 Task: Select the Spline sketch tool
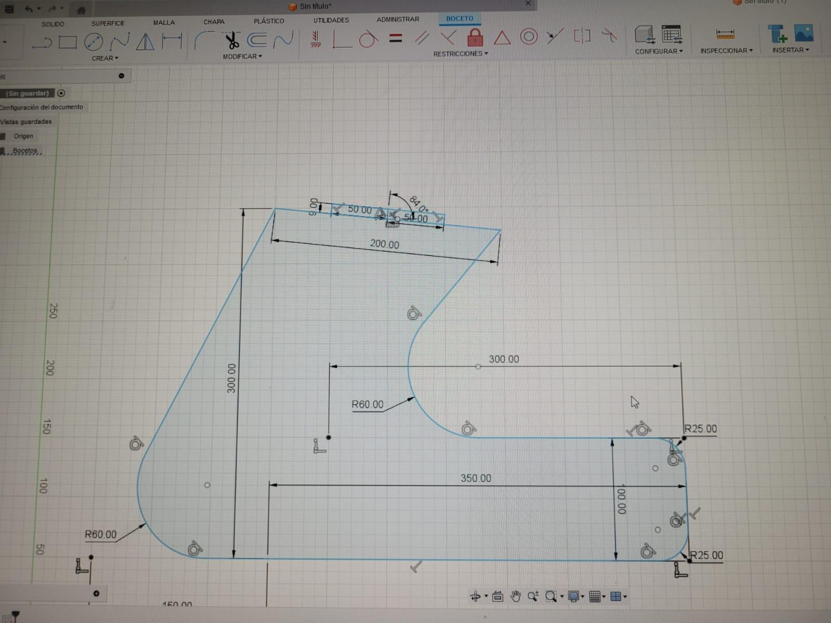[119, 42]
